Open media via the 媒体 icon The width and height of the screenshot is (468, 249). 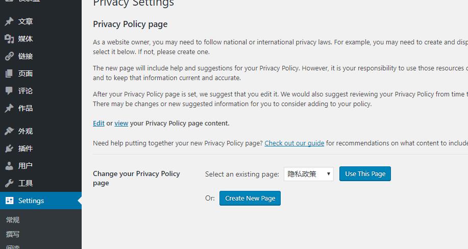point(9,39)
